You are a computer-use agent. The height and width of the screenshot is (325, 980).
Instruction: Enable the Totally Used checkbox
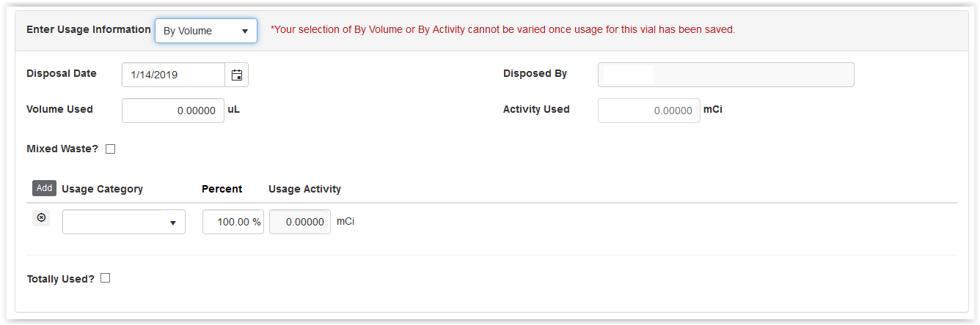pyautogui.click(x=106, y=278)
